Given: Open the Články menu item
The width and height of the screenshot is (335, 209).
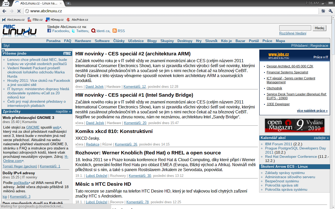Looking at the screenshot, I should (119, 41).
